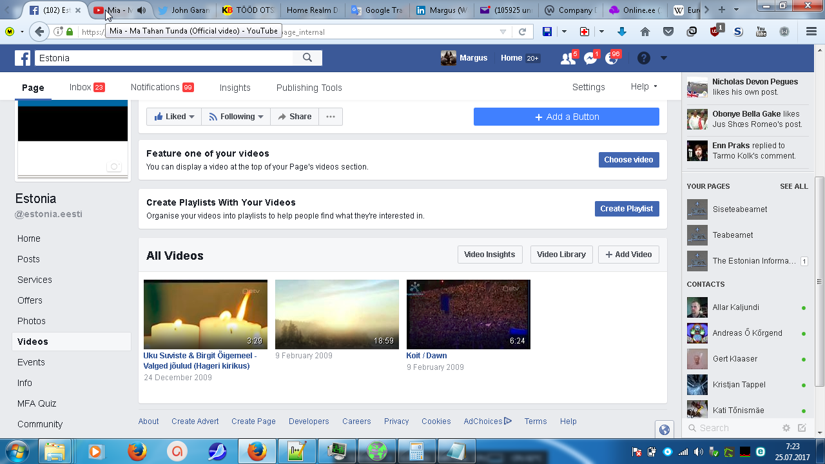Click the new message compose icon in chat
Image resolution: width=825 pixels, height=464 pixels.
pos(802,428)
